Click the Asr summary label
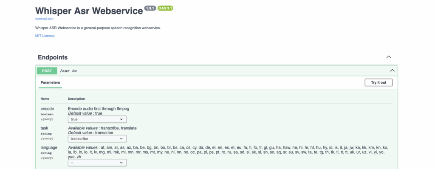The image size is (435, 169). (75, 71)
